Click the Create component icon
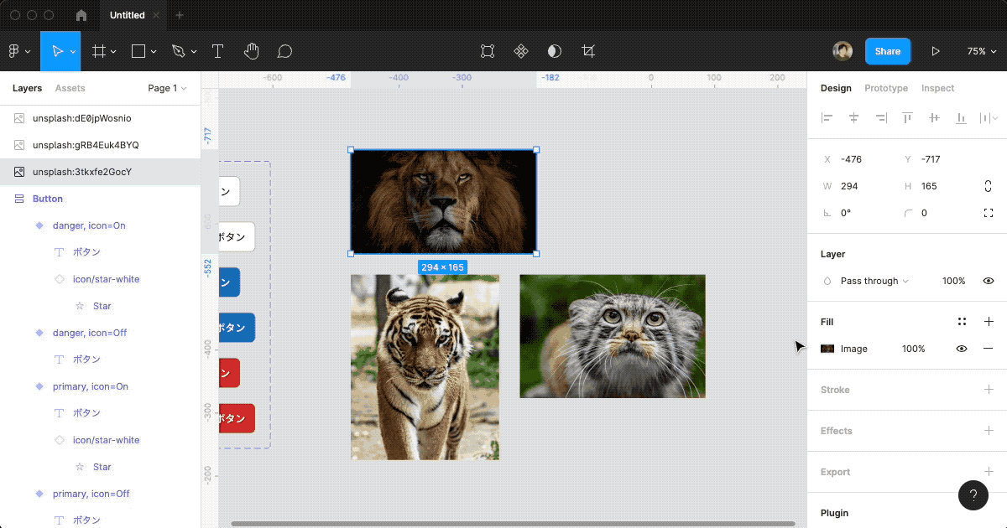1007x528 pixels. pyautogui.click(x=521, y=51)
